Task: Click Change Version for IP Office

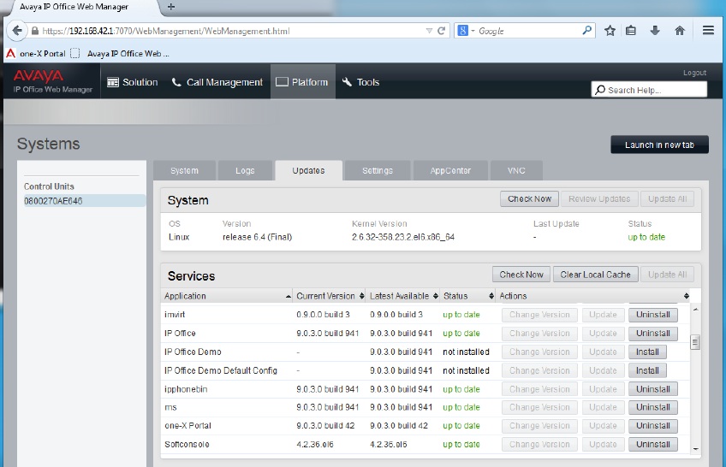Action: 539,334
